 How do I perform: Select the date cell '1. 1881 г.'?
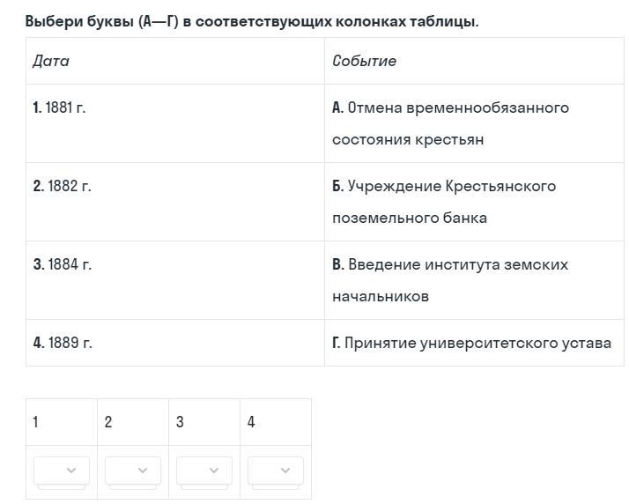[x=175, y=123]
